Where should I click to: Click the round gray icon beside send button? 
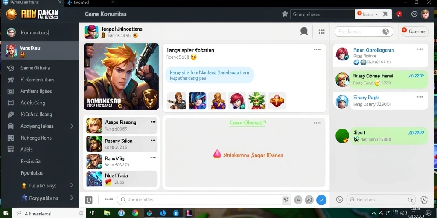click(309, 200)
